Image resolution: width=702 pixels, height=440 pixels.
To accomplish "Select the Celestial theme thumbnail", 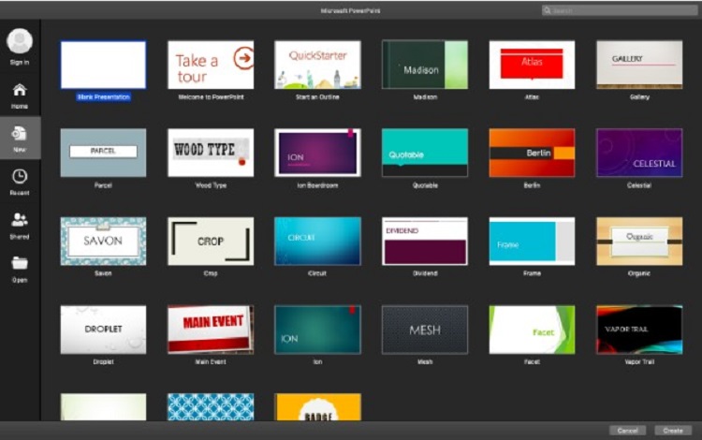I will click(x=639, y=153).
